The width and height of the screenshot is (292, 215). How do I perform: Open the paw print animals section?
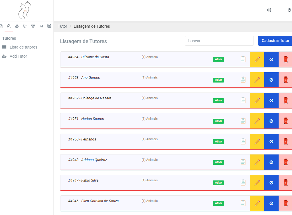click(x=17, y=26)
